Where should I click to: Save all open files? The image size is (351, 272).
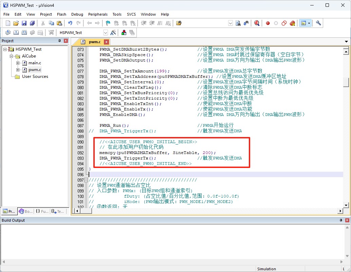[32, 23]
